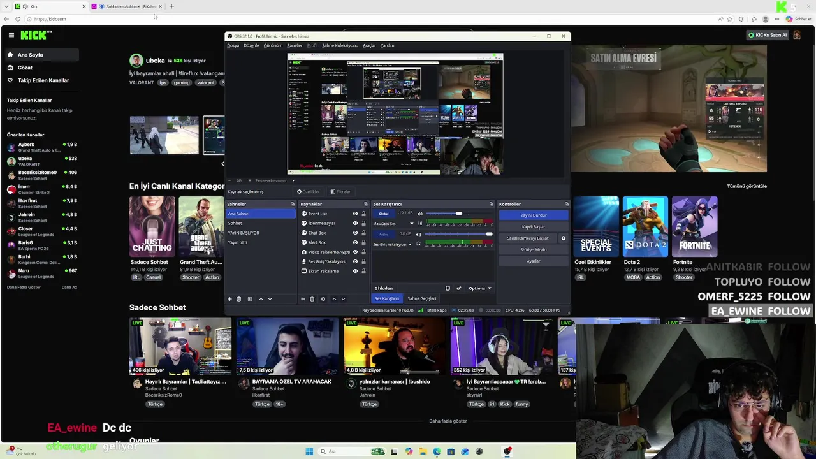
Task: Open virtual camera settings gear icon
Action: point(563,238)
